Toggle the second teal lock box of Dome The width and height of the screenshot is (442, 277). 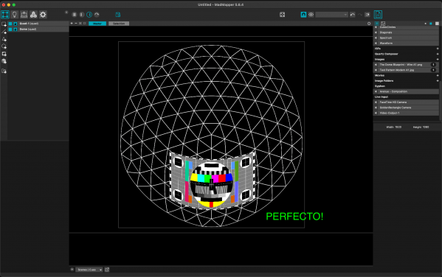coord(15,29)
